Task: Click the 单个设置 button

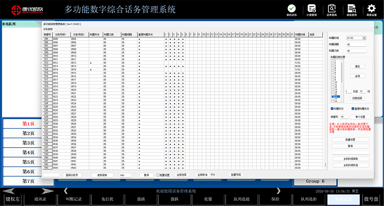Action: [360, 117]
